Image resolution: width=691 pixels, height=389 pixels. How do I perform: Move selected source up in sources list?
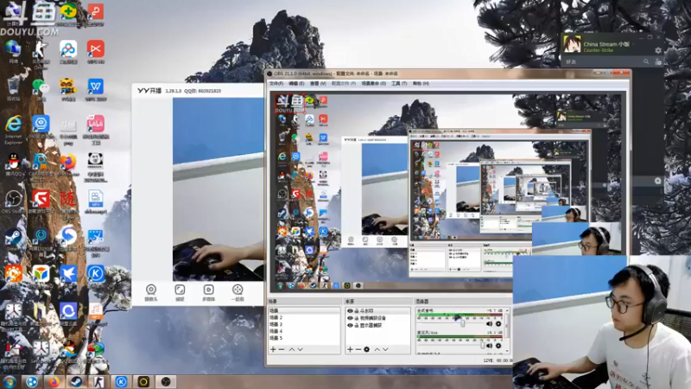coord(377,349)
